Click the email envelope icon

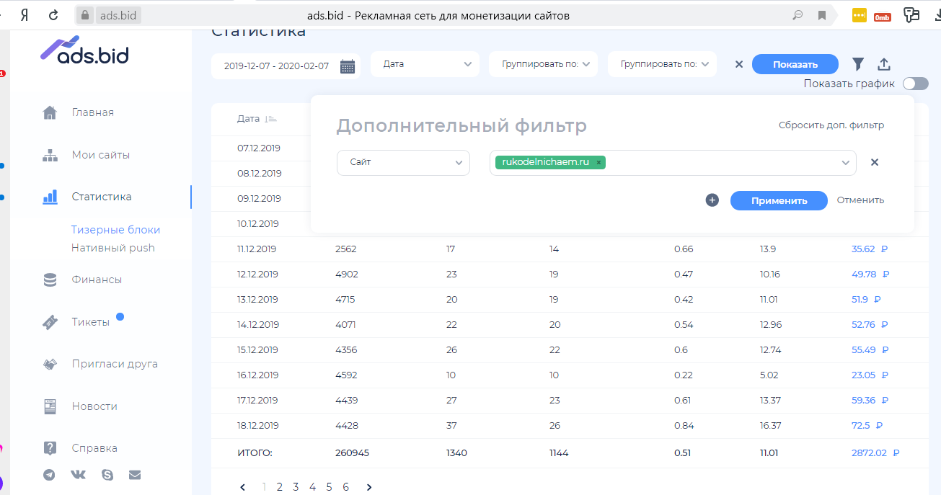click(135, 475)
